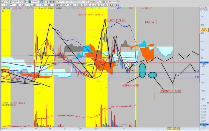The height and width of the screenshot is (131, 209).
Task: Click the small box icon under 에코바이오 legend
Action: 3,11
